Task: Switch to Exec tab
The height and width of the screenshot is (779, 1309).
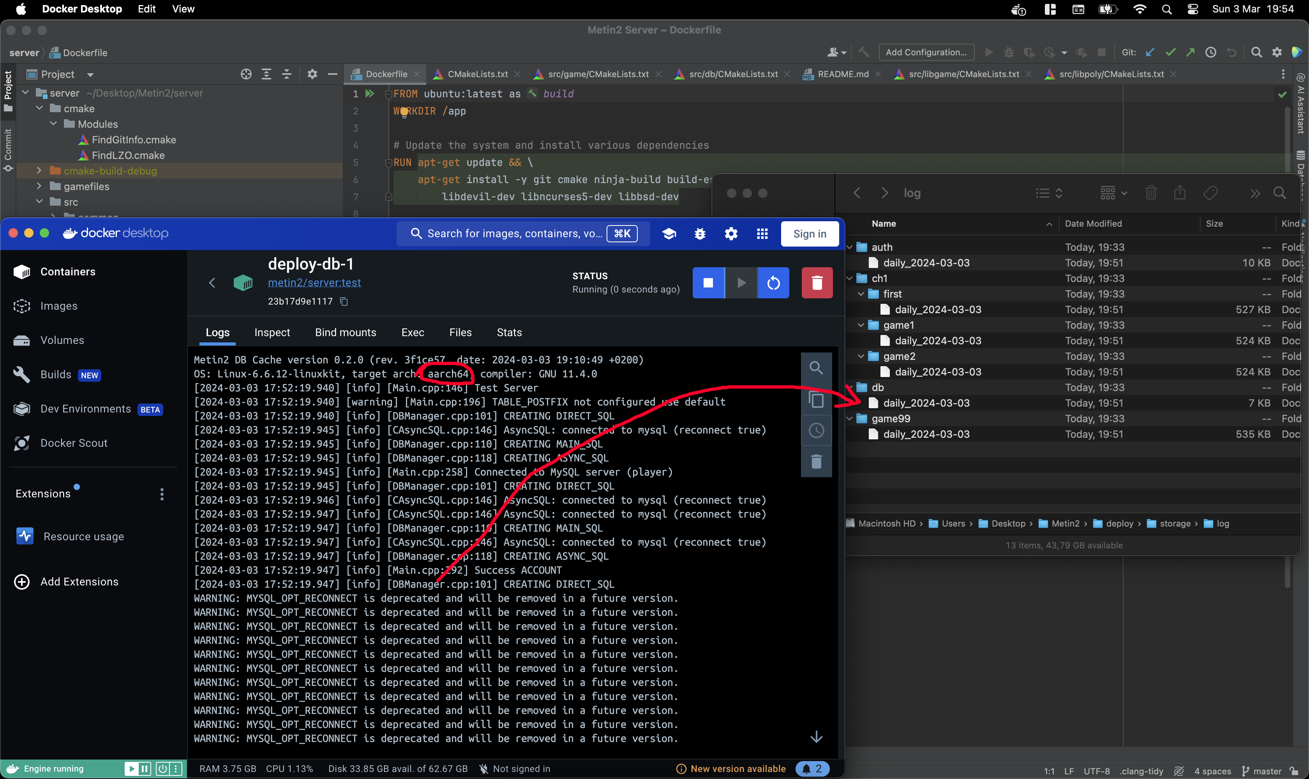Action: [413, 332]
